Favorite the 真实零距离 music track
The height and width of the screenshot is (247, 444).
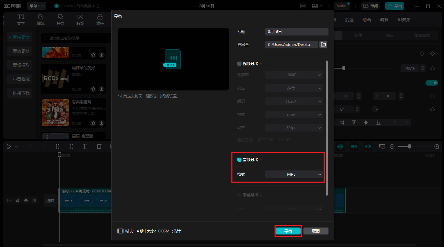(93, 123)
